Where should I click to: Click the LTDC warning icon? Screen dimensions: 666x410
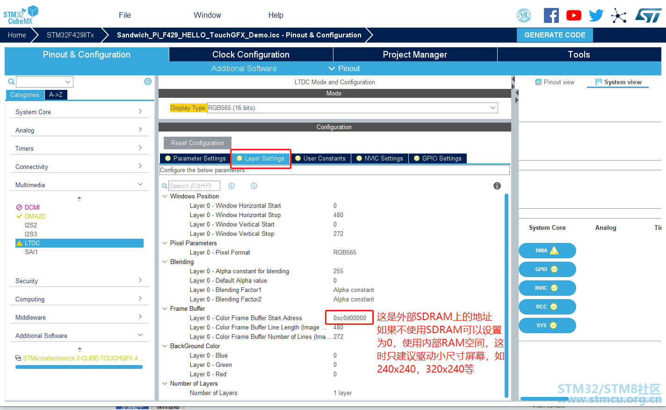click(x=19, y=243)
